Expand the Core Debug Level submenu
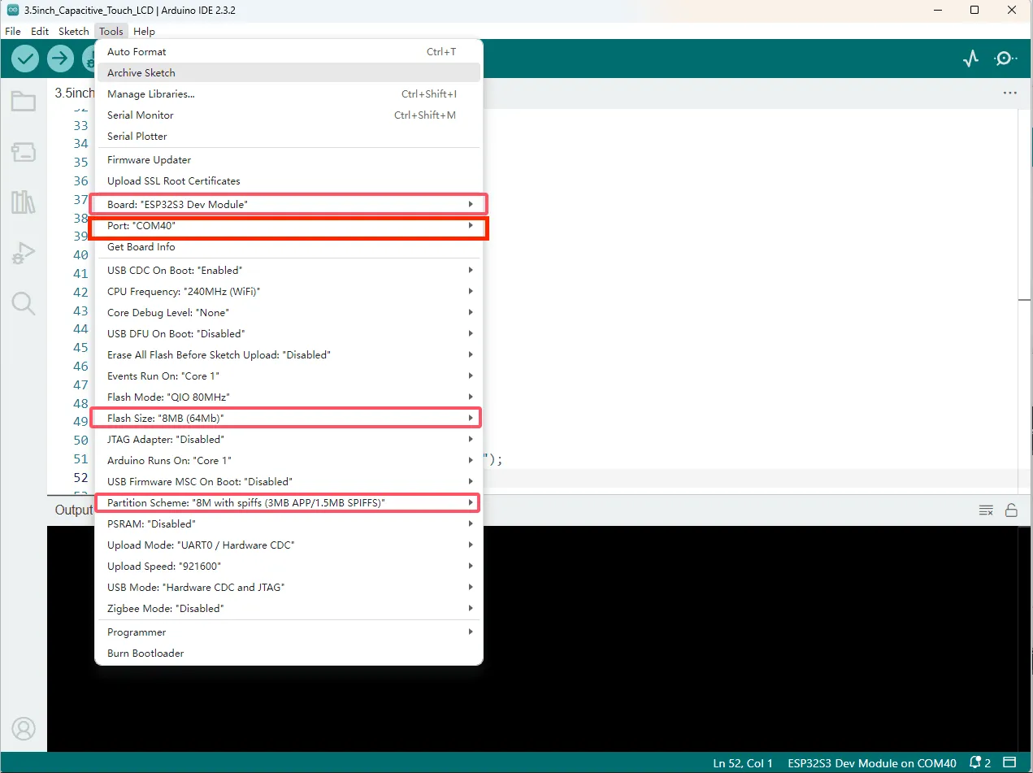The width and height of the screenshot is (1033, 773). (x=289, y=312)
